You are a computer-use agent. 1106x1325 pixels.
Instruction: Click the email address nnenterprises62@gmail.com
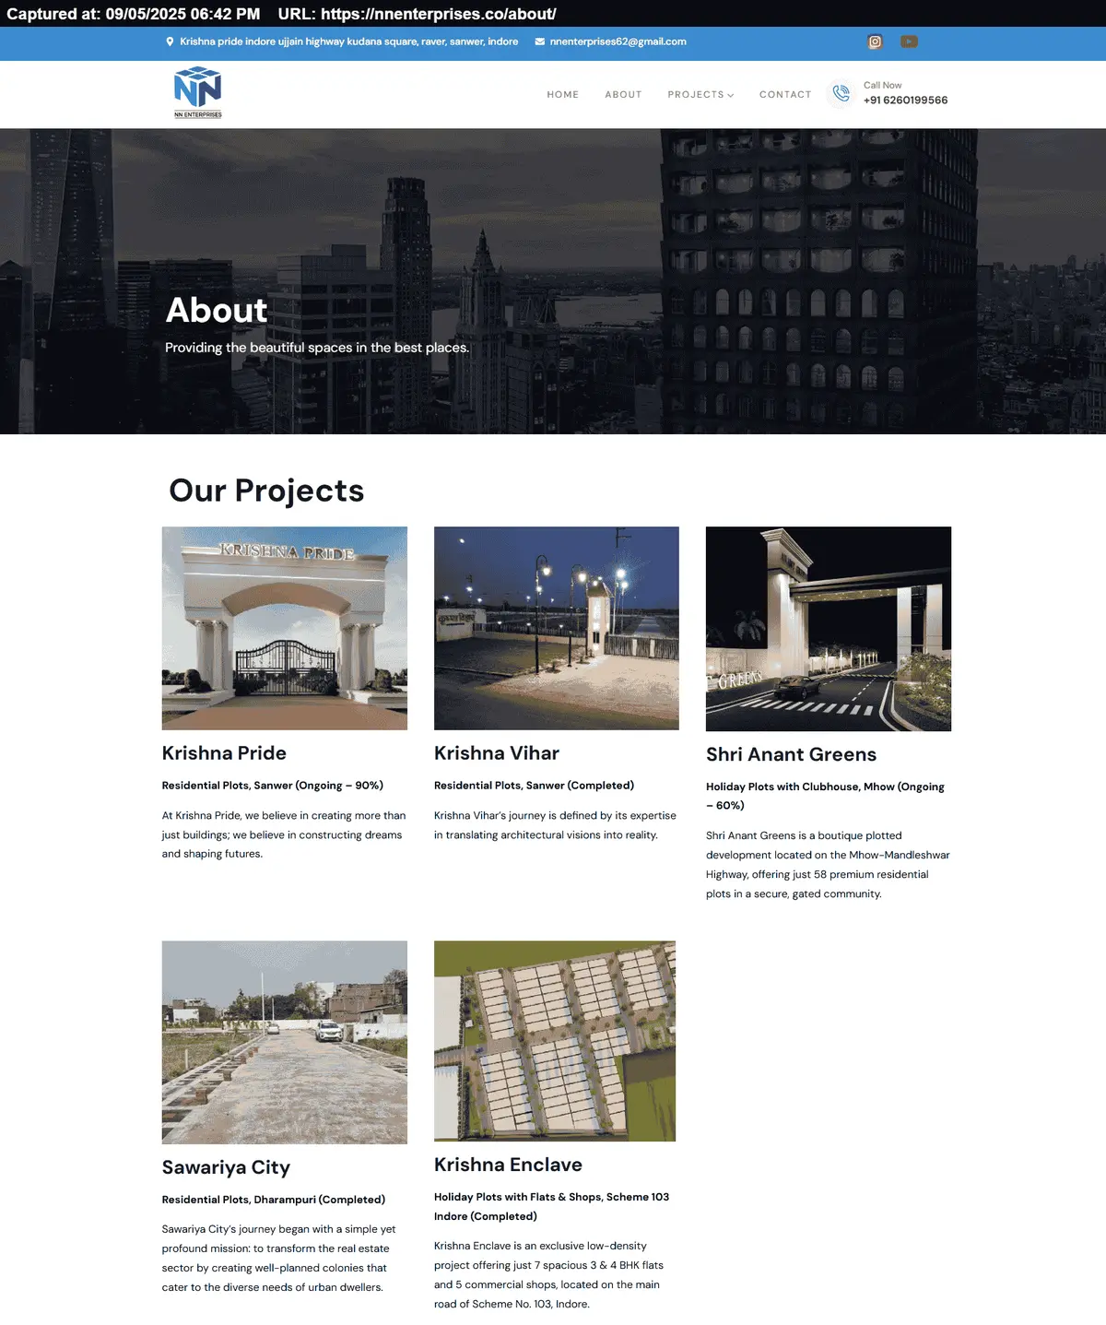(617, 41)
